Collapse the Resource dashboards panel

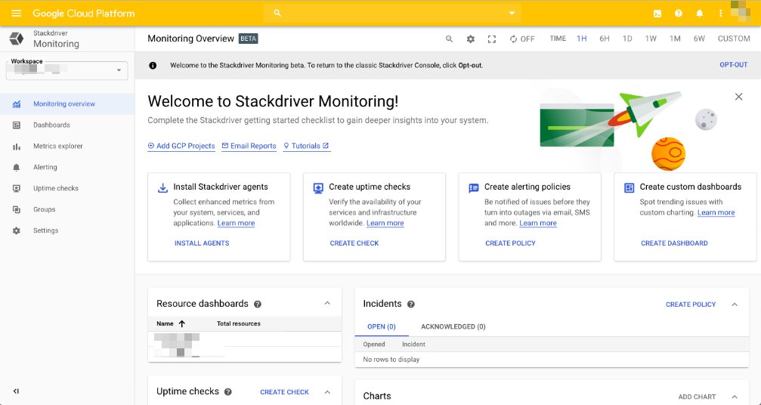(x=327, y=304)
